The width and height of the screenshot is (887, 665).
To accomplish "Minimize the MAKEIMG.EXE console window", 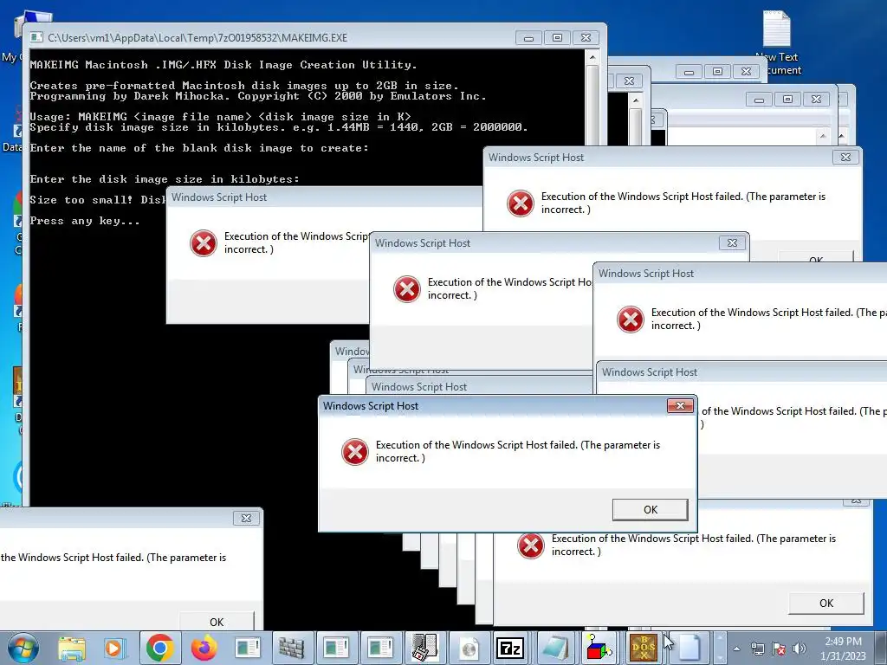I will pos(528,38).
